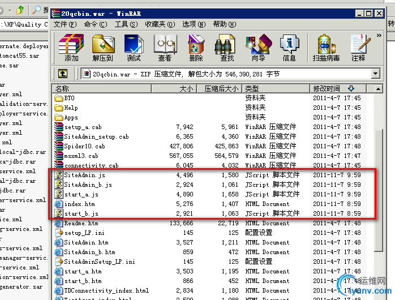This screenshot has height=300, width=395.
Task: Click the background window's search magnifier icon
Action: click(x=37, y=10)
